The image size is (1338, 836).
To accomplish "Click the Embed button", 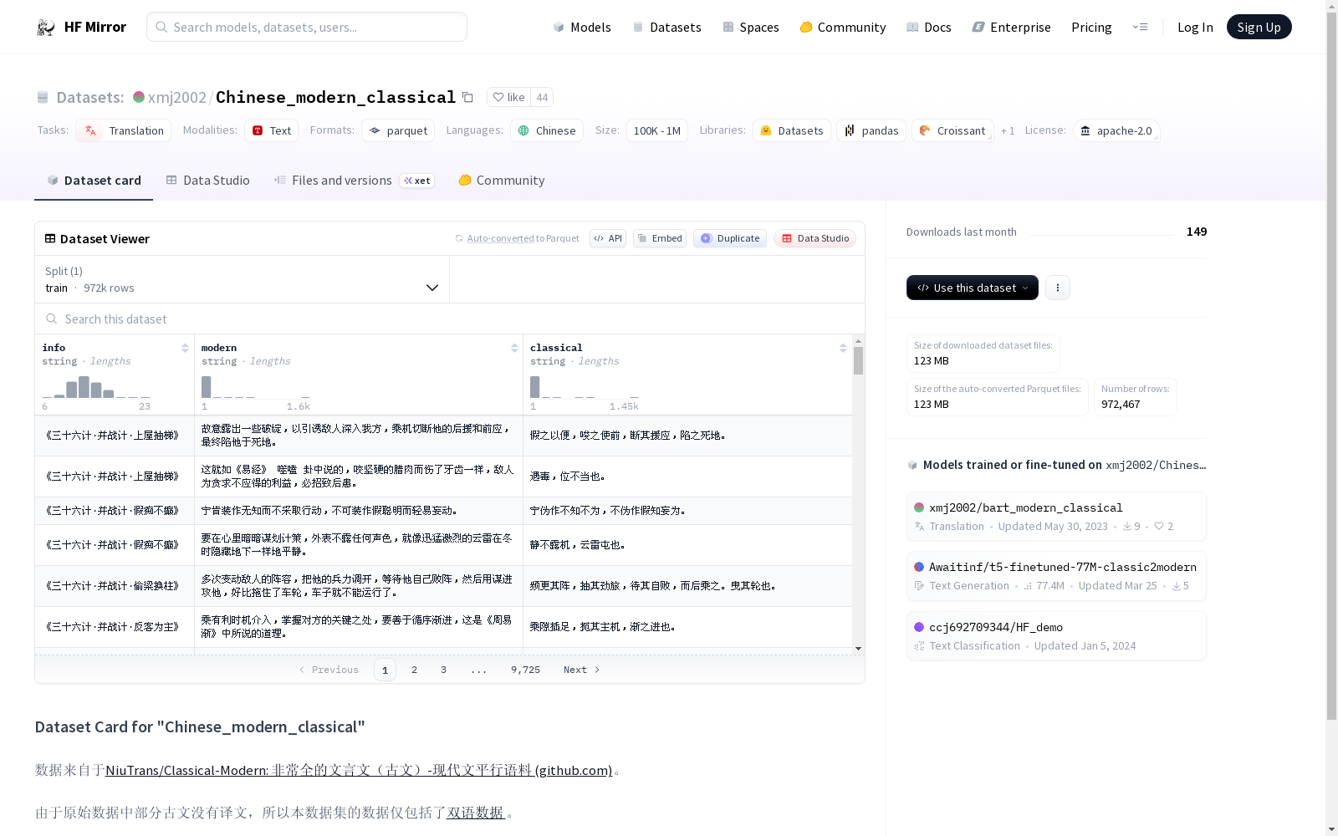I will pos(660,238).
